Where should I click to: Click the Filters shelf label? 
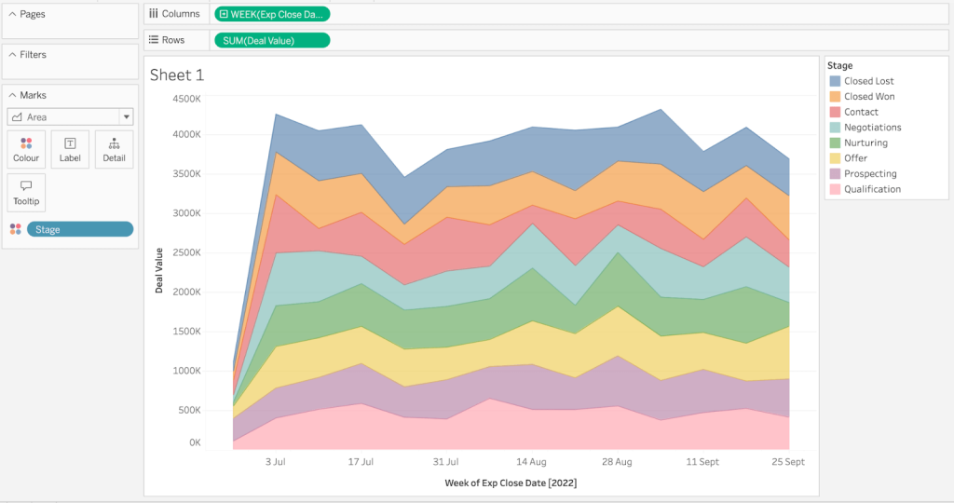[x=33, y=54]
